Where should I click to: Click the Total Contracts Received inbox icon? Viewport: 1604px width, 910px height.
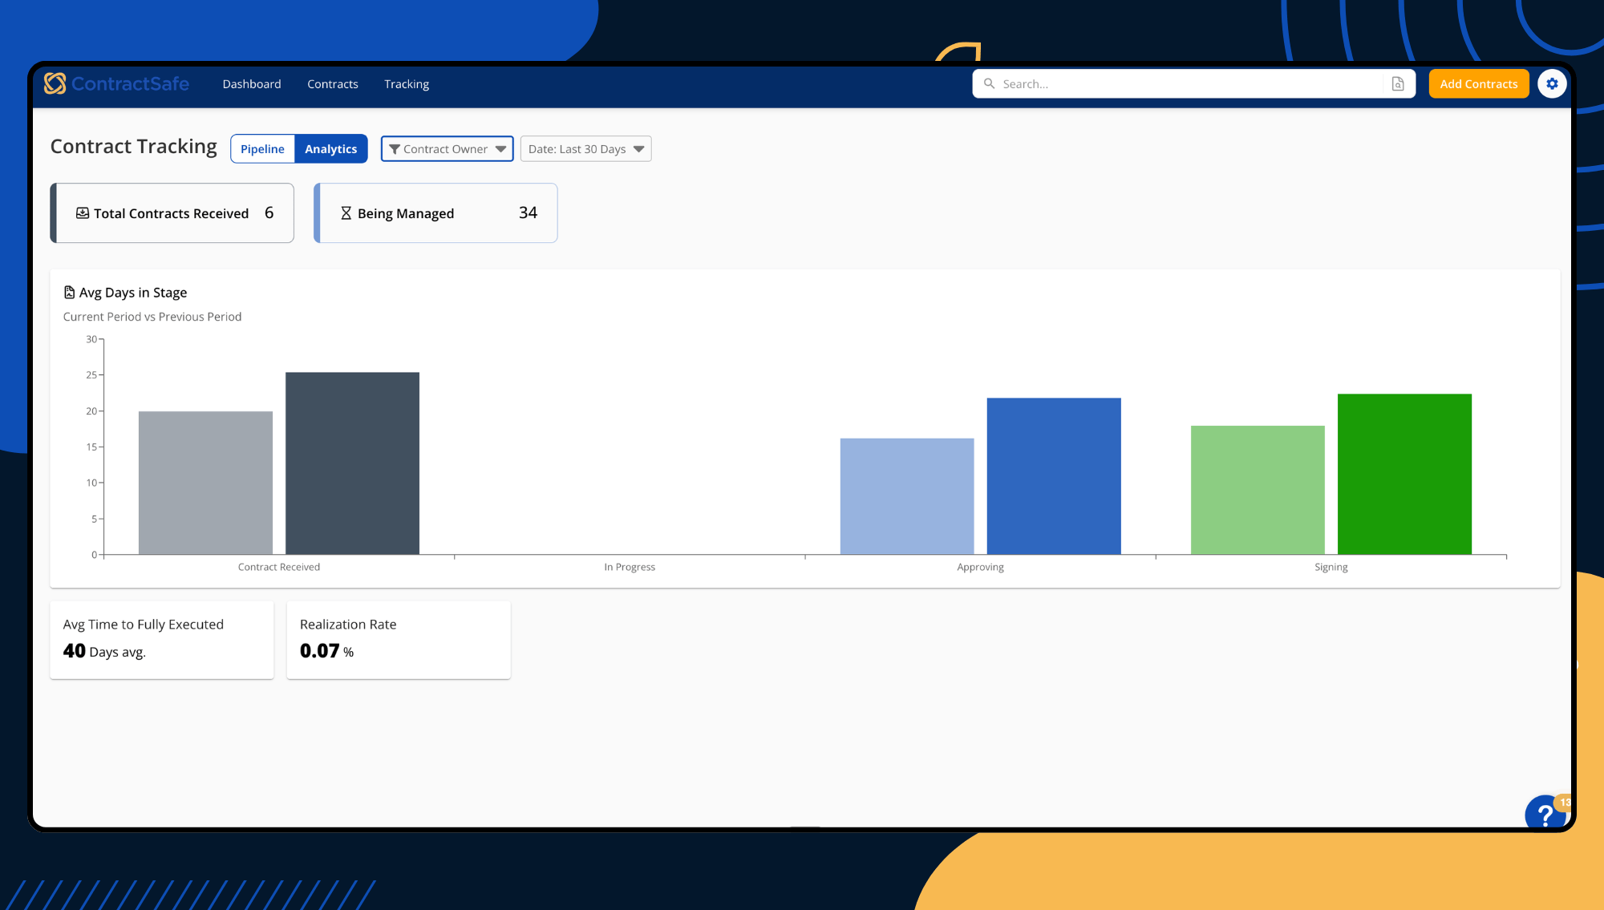(82, 213)
